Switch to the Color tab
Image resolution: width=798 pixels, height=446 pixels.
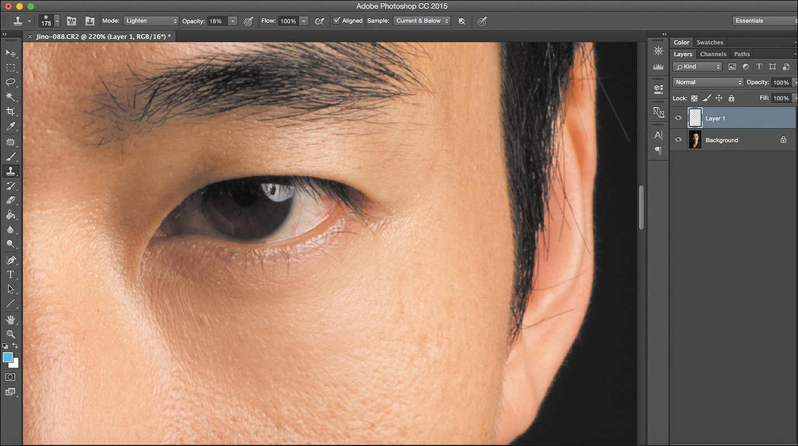(681, 42)
